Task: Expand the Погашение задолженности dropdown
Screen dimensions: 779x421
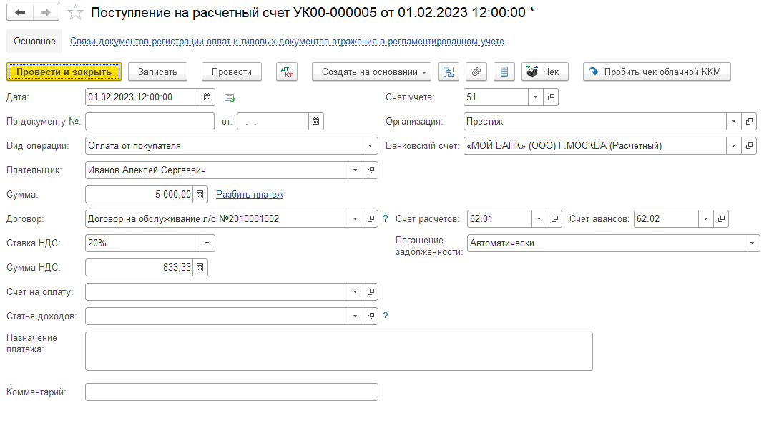Action: click(x=753, y=243)
